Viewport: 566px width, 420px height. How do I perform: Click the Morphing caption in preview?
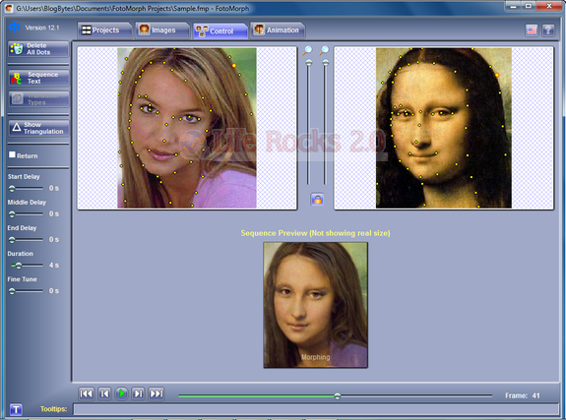[x=316, y=357]
